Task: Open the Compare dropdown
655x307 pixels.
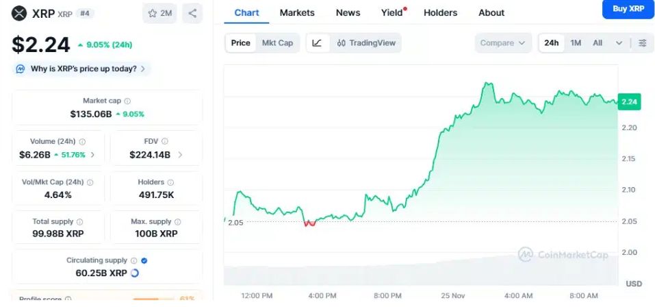Action: click(x=503, y=43)
